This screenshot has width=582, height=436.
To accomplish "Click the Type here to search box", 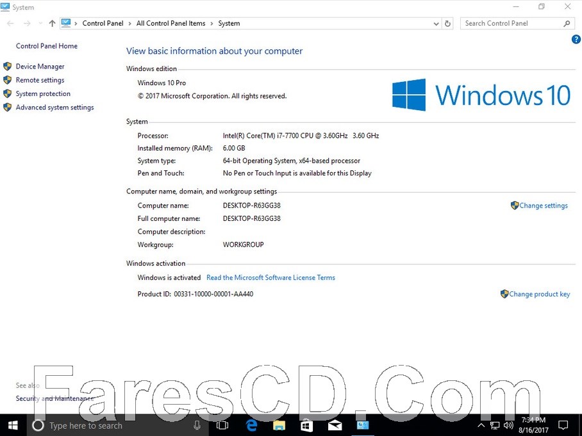I will tap(117, 425).
